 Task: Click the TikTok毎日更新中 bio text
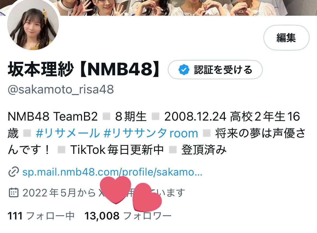tap(117, 150)
